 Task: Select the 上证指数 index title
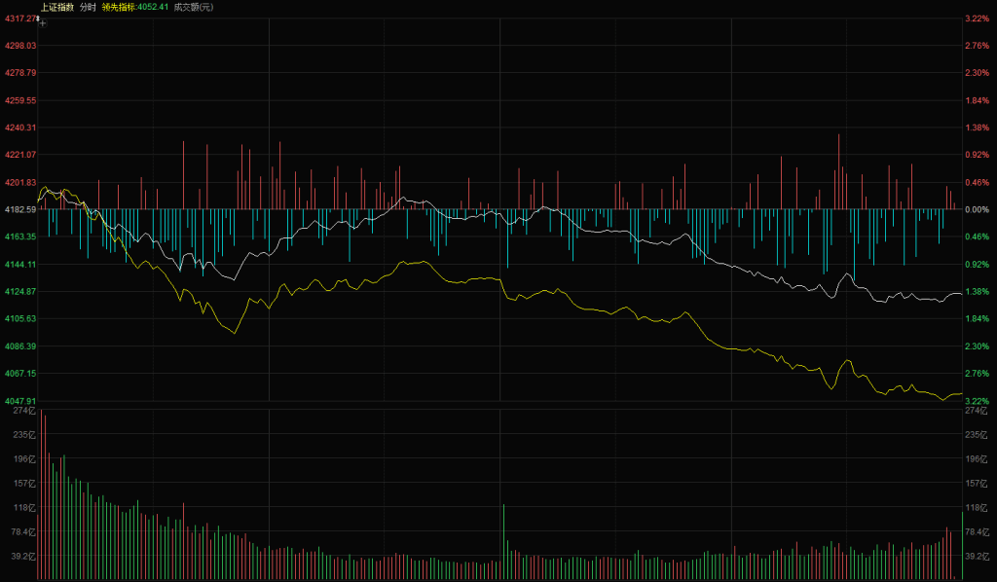[x=56, y=7]
